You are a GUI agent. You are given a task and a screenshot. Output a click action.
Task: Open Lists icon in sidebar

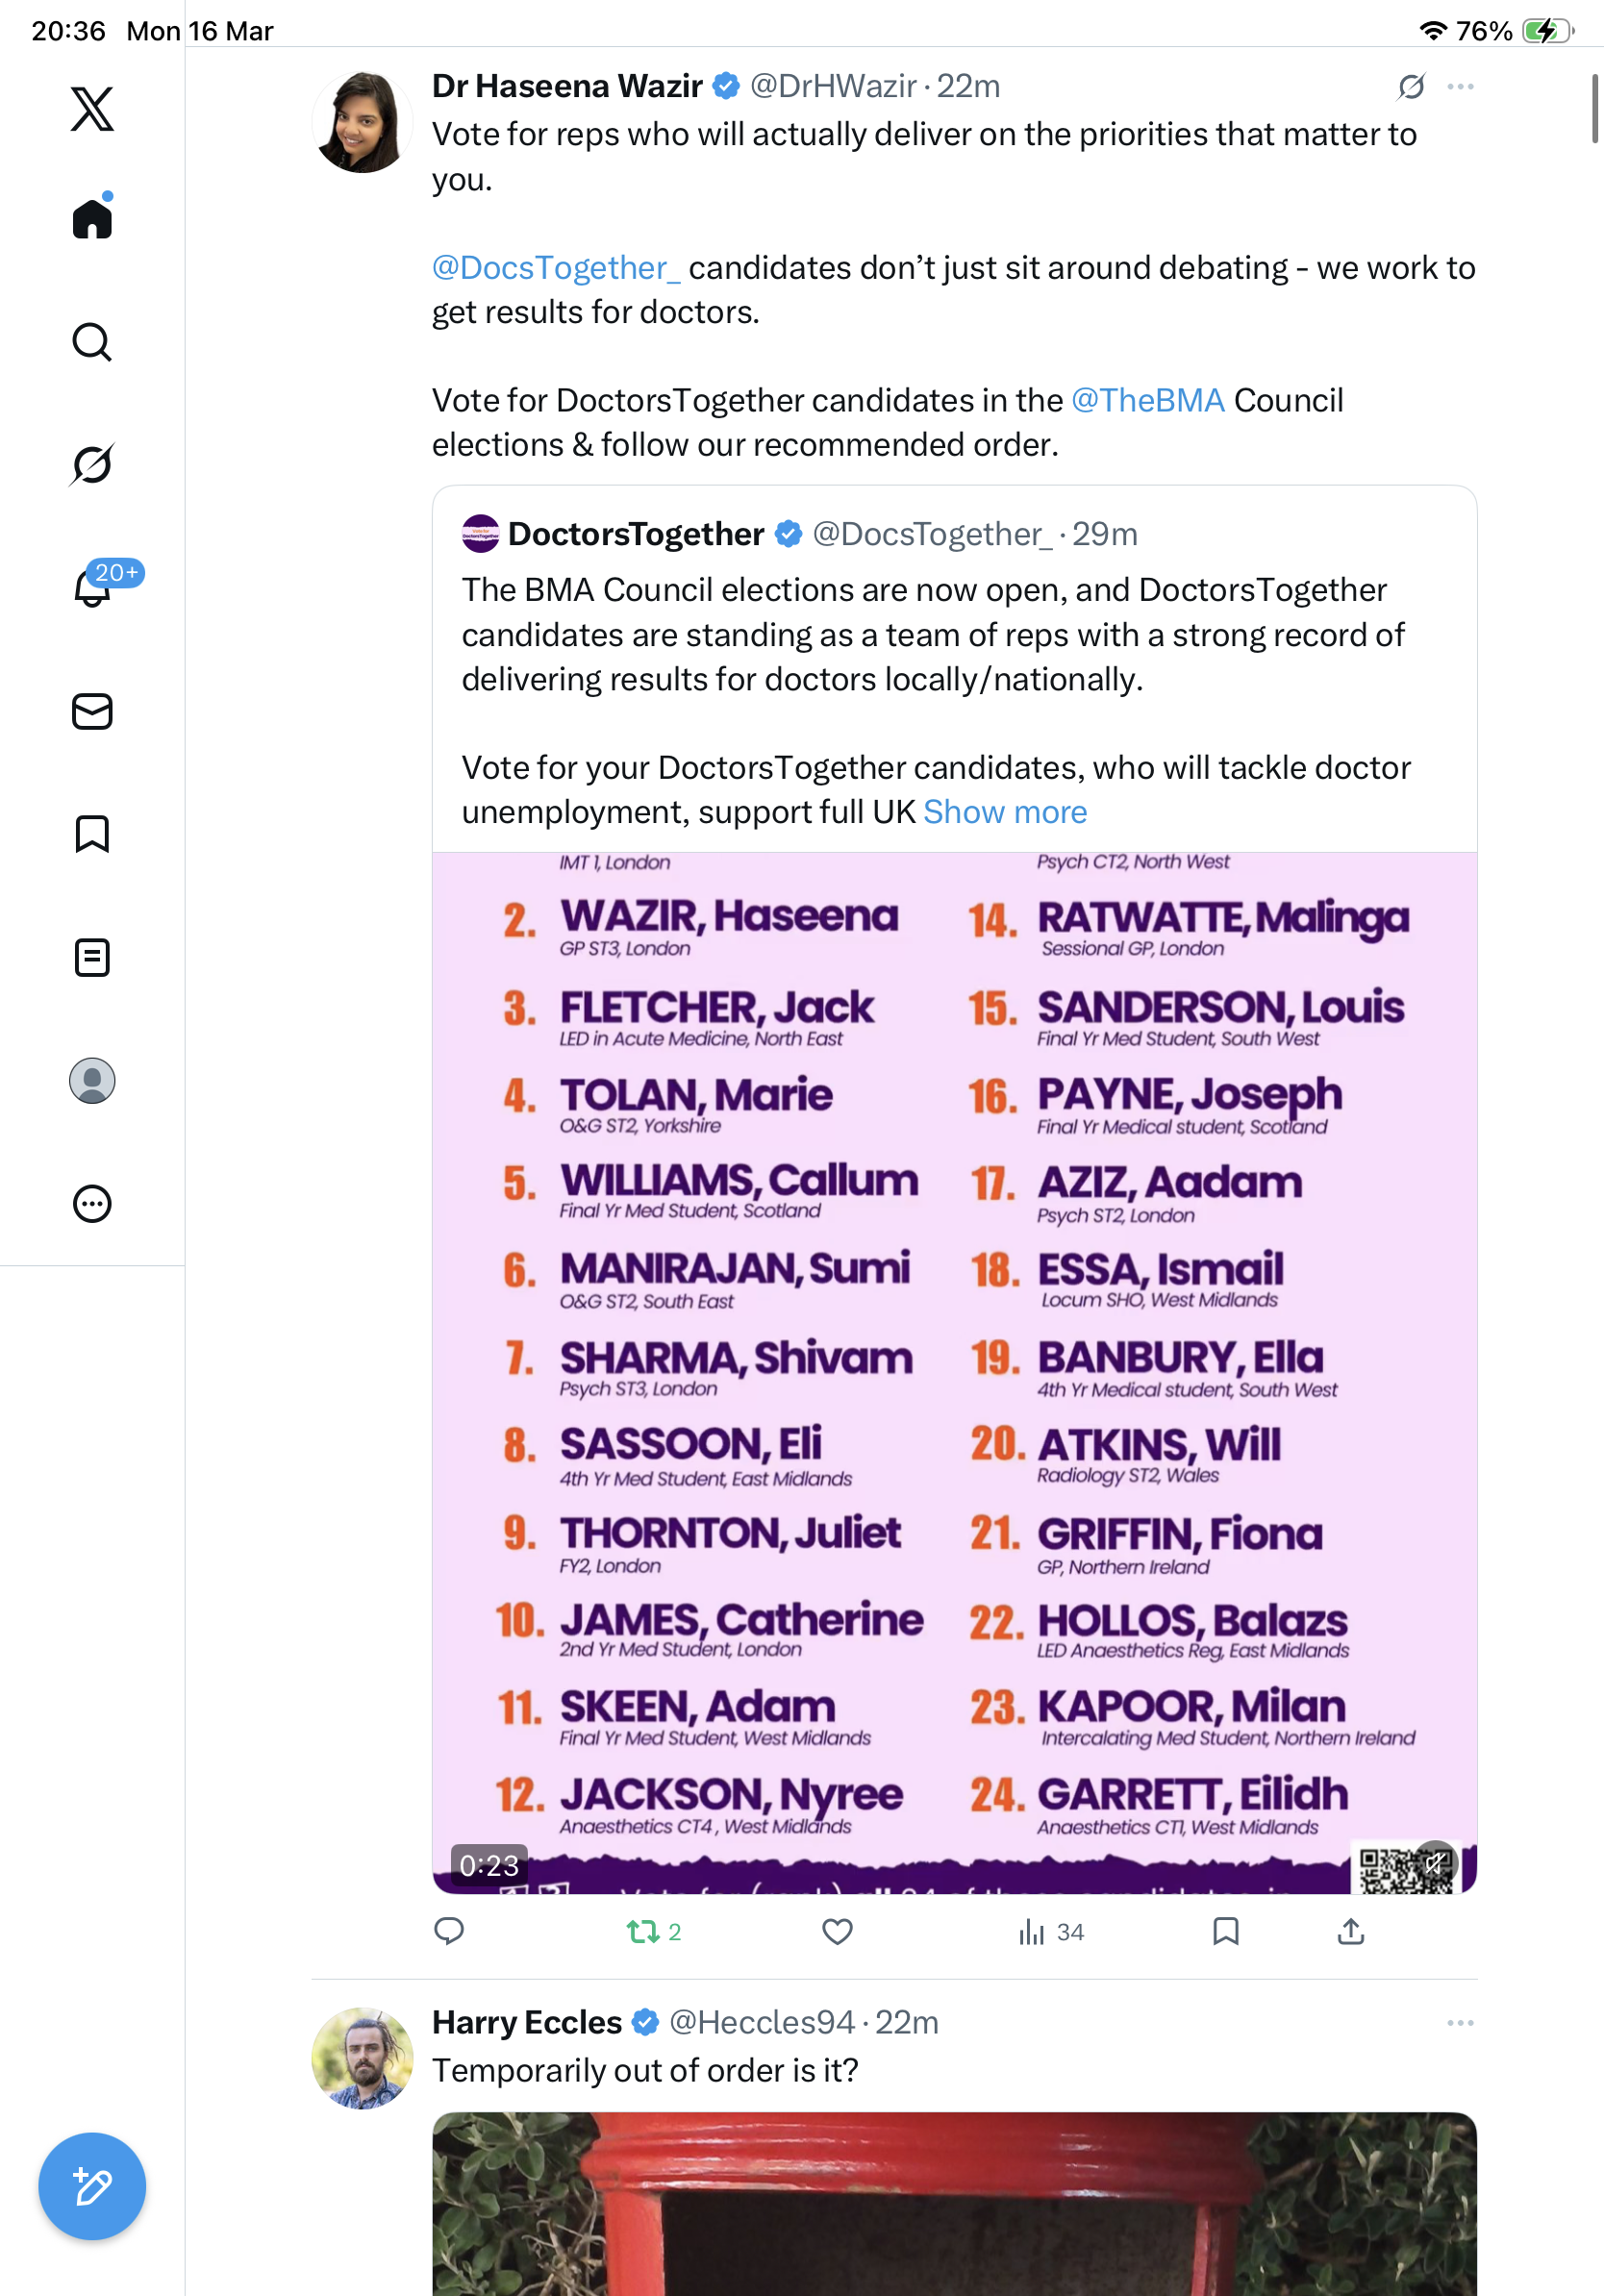click(92, 957)
